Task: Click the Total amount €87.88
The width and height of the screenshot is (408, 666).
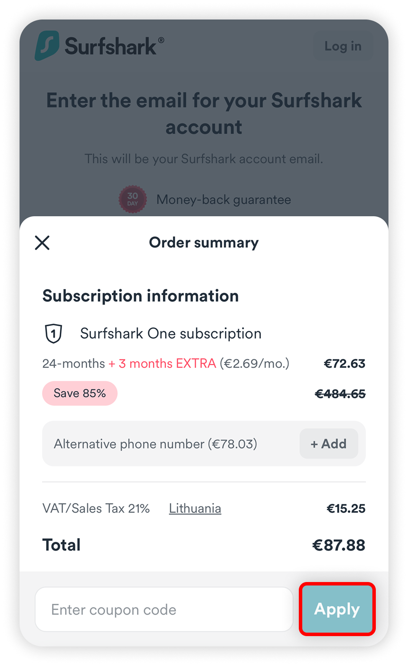Action: (x=337, y=544)
